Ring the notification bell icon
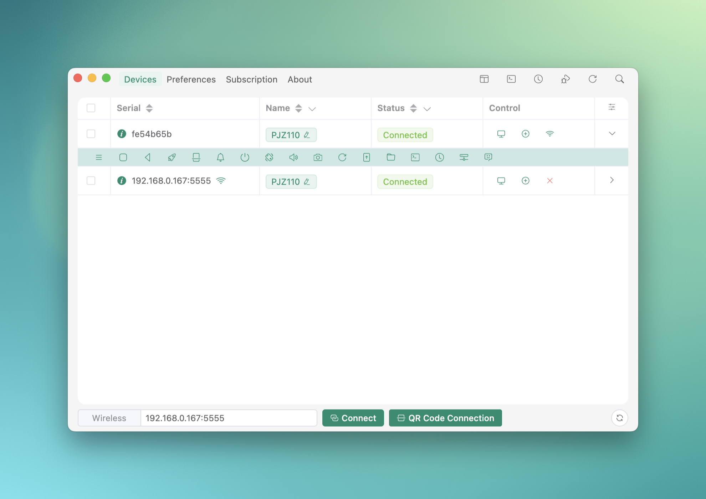Image resolution: width=706 pixels, height=499 pixels. pos(220,157)
